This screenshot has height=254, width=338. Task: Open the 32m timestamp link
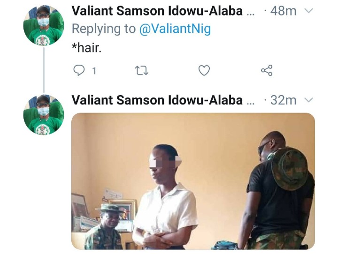(x=284, y=100)
